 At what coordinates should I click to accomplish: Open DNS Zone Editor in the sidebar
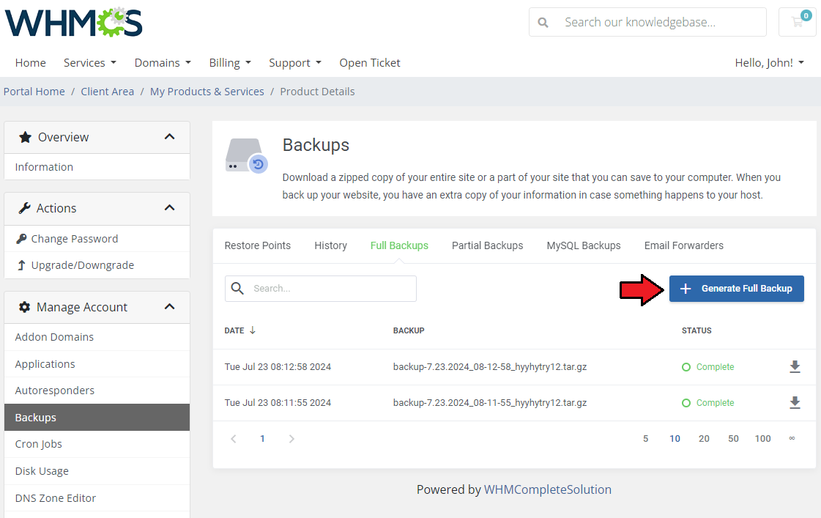pyautogui.click(x=97, y=498)
